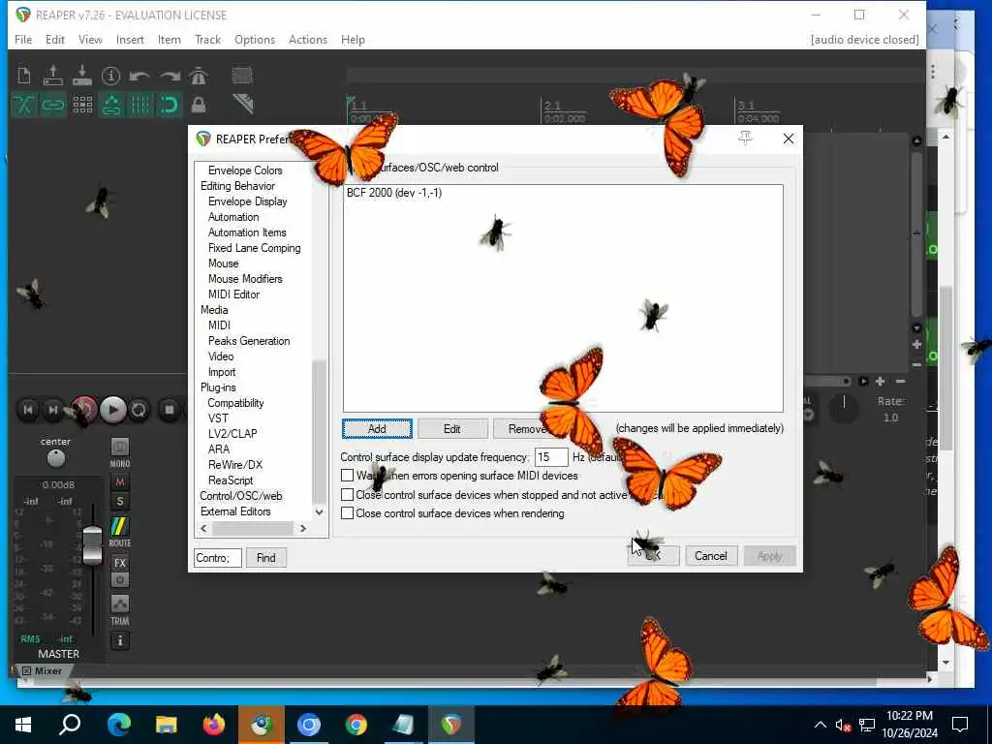Solo the master track S button
Image resolution: width=992 pixels, height=744 pixels.
(x=119, y=502)
